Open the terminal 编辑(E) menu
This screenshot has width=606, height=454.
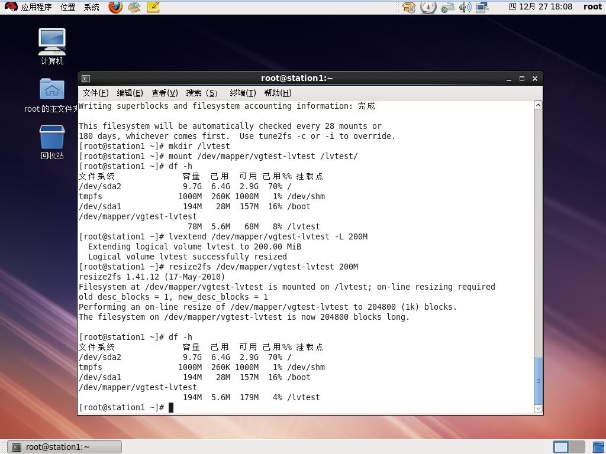click(130, 93)
